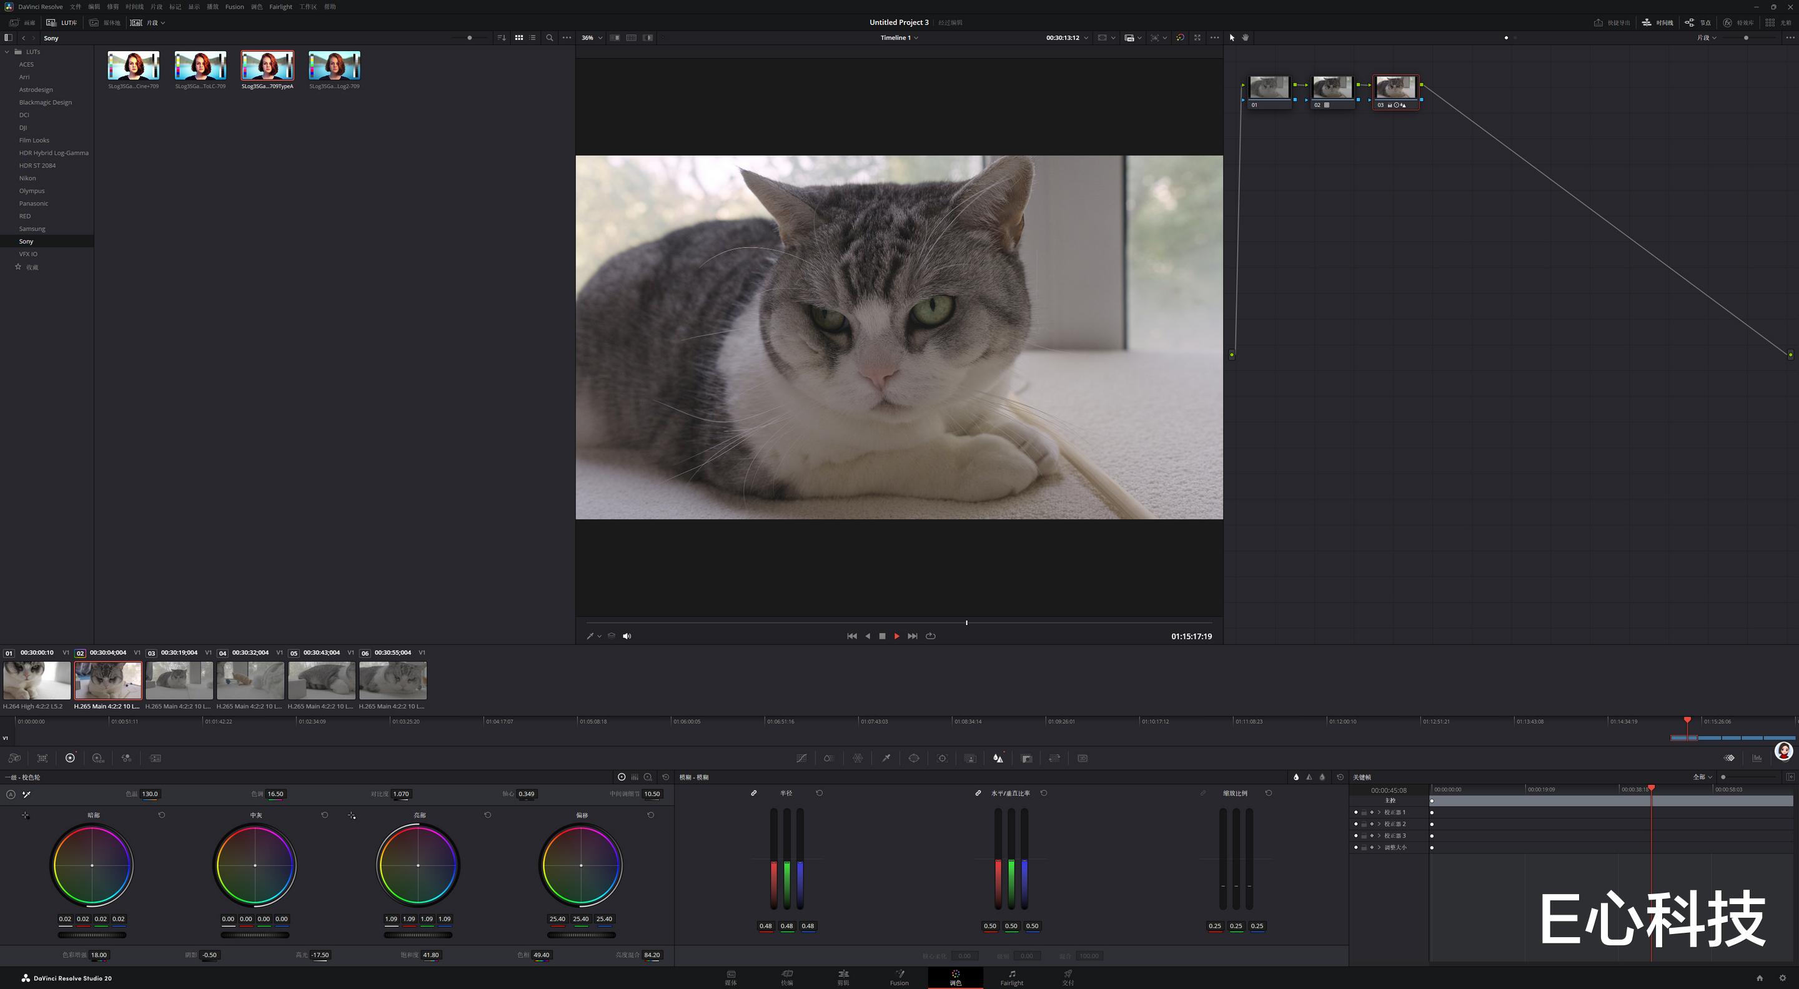1799x989 pixels.
Task: Select clip 03 thumbnail in clip strip
Action: (x=179, y=681)
